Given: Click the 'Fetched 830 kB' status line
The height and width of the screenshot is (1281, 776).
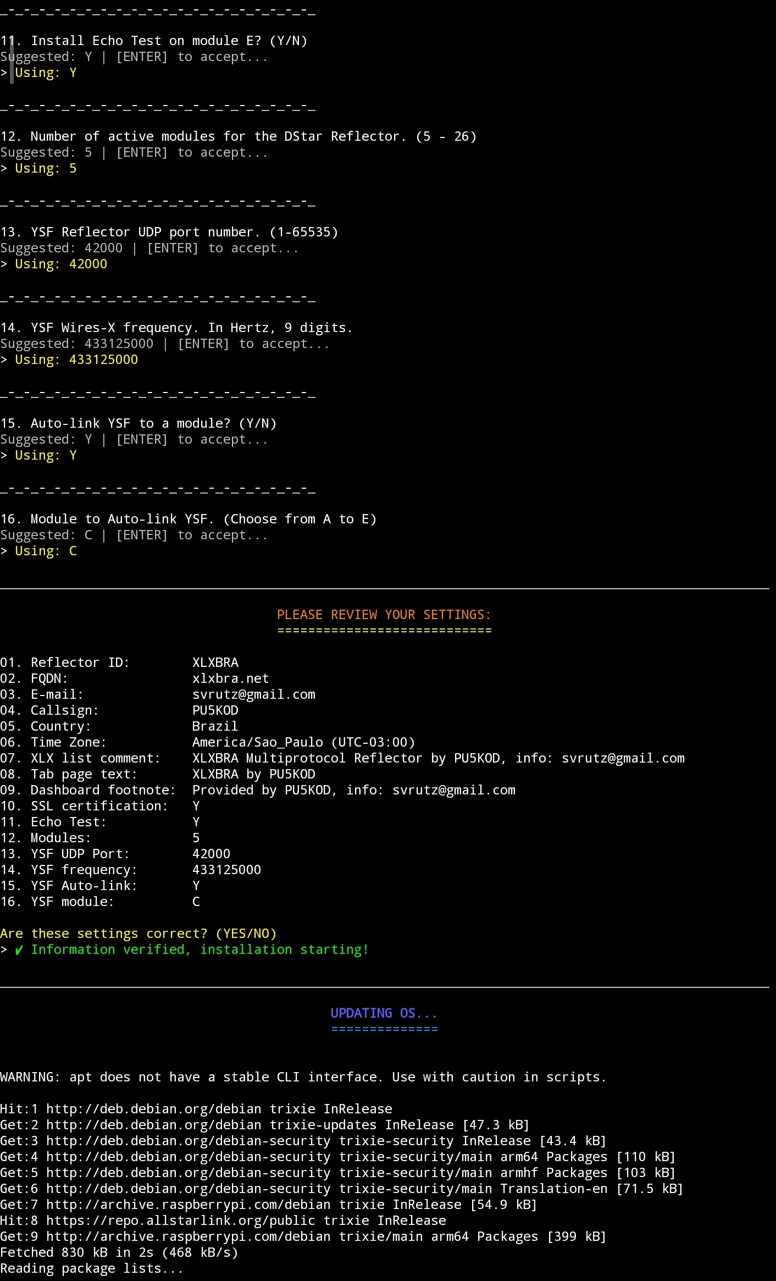Looking at the screenshot, I should click(119, 1252).
